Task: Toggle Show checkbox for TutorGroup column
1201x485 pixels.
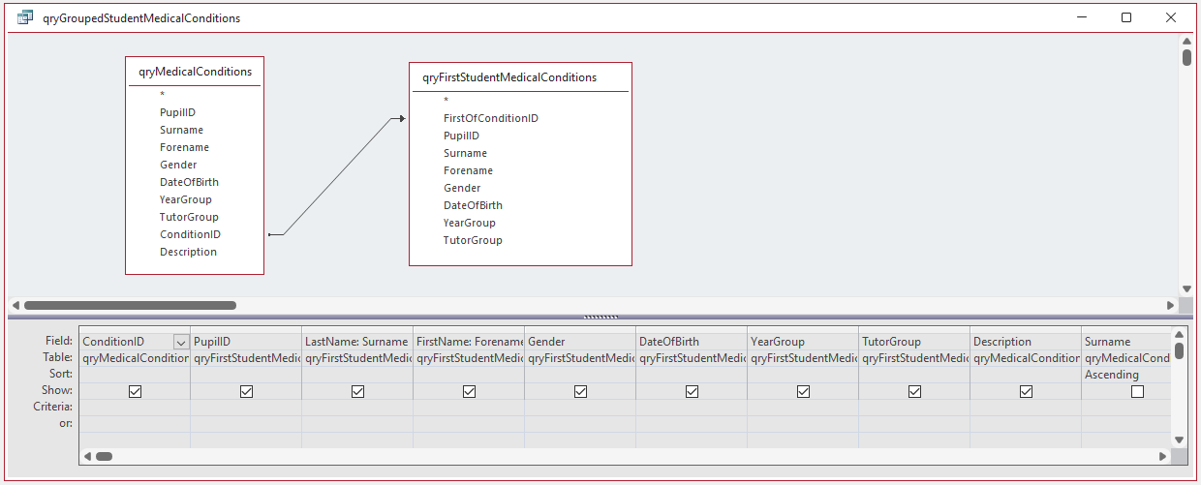Action: [x=914, y=392]
